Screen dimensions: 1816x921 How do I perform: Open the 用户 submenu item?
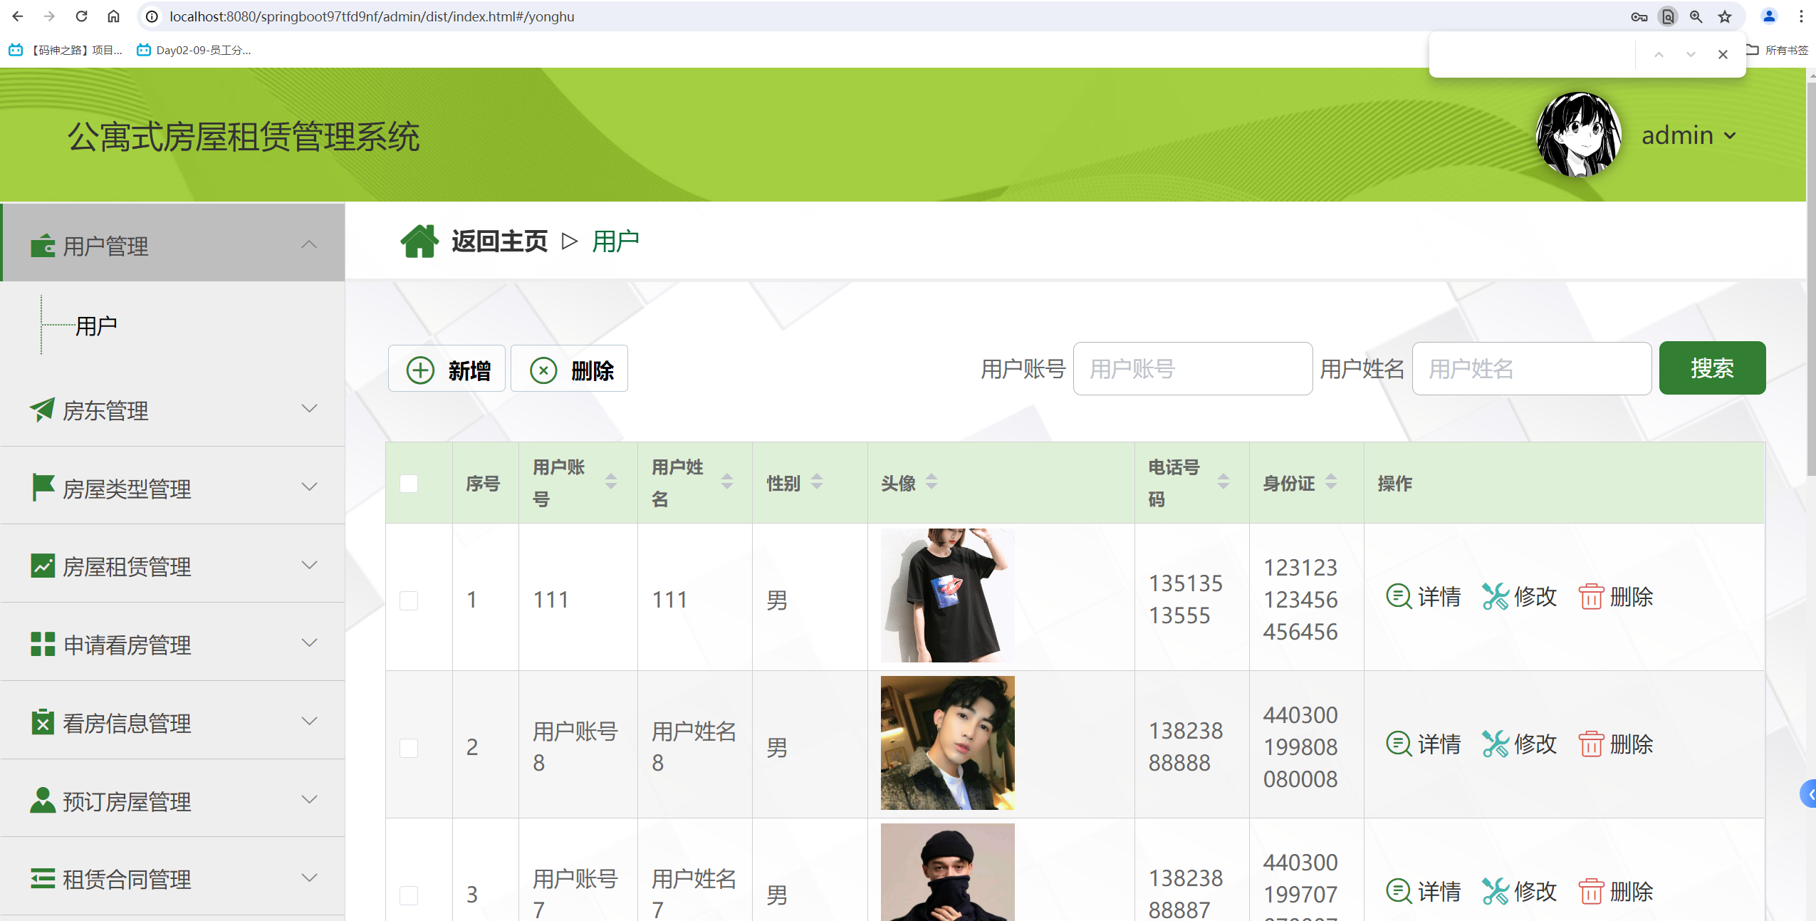pos(96,326)
